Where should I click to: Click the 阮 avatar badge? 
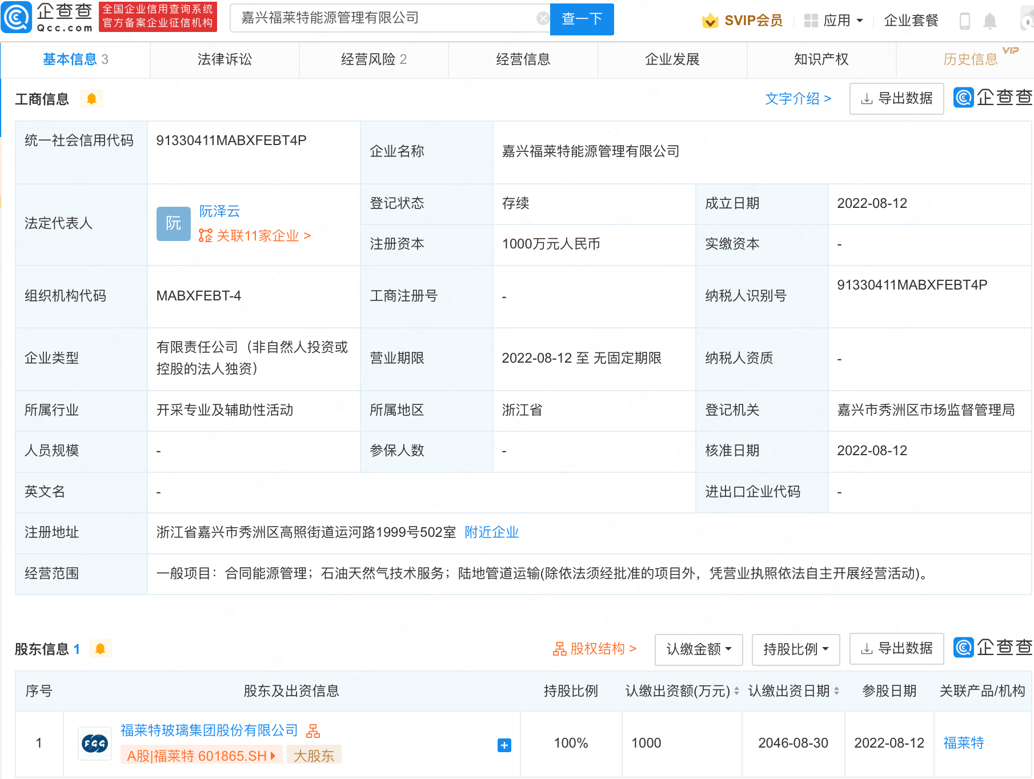point(174,224)
